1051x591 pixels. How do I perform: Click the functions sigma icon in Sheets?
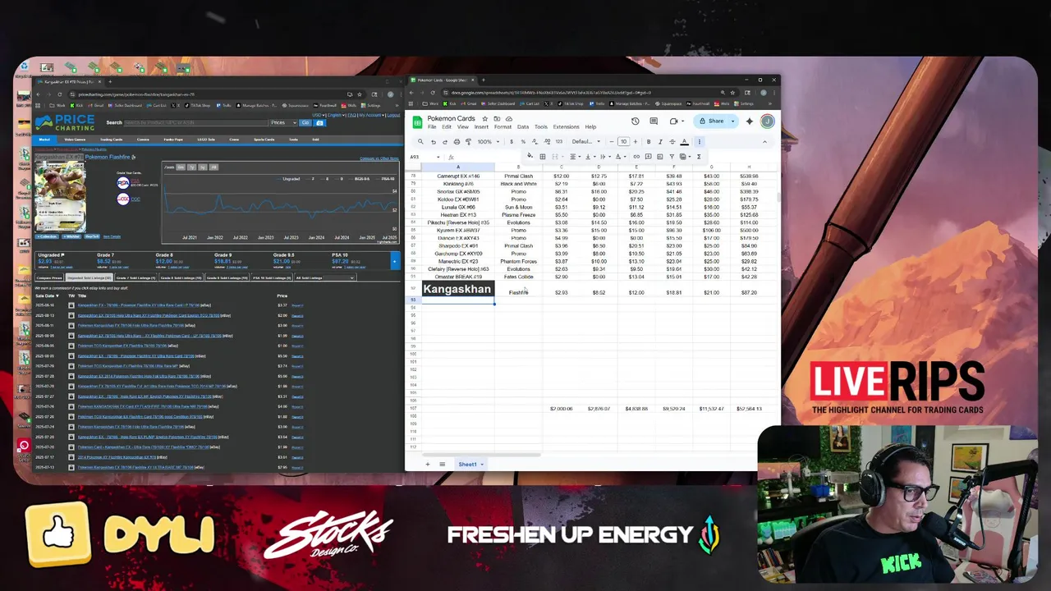click(699, 156)
